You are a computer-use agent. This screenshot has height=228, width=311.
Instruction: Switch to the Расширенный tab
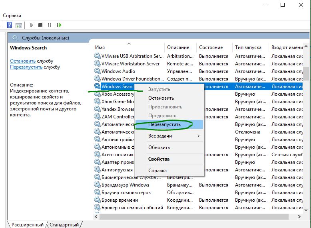coord(27,225)
